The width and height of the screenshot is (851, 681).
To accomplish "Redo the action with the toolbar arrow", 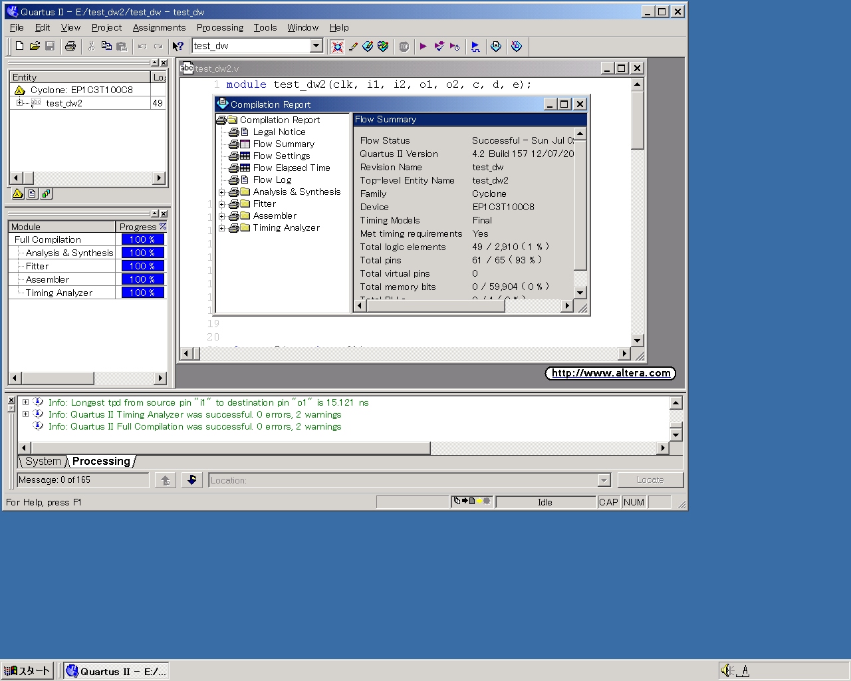I will (x=158, y=46).
